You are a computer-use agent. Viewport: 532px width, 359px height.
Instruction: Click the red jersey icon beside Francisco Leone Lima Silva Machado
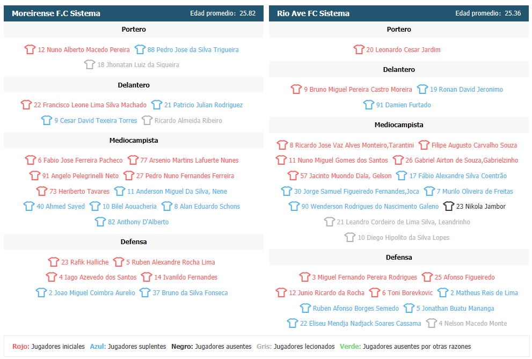pos(26,105)
